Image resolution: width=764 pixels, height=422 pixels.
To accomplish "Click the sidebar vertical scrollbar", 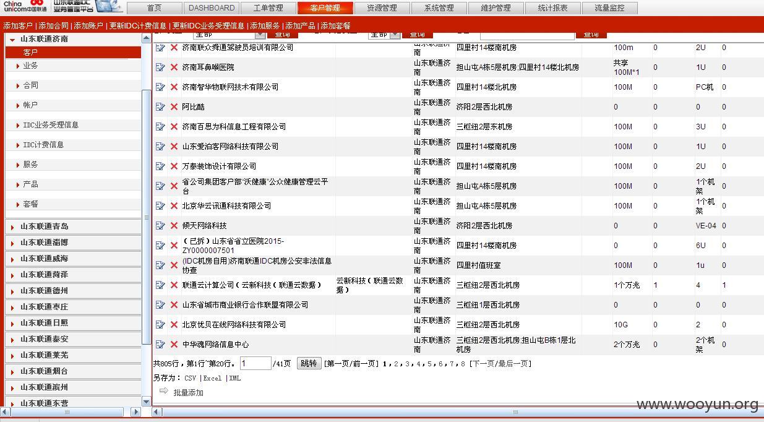I will 147,217.
